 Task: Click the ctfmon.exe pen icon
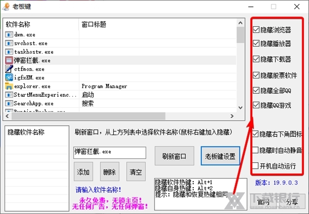click(x=9, y=69)
